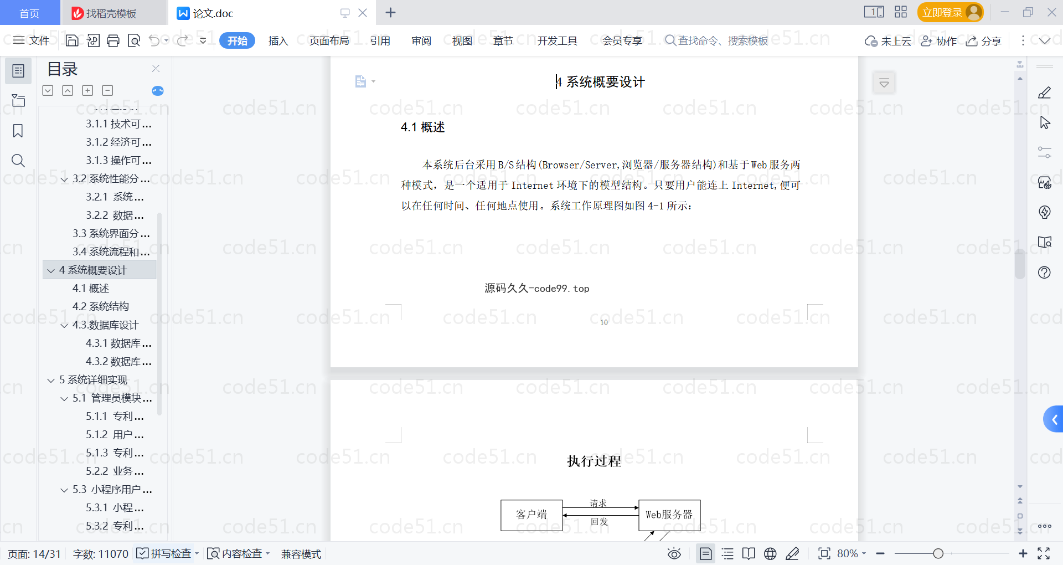Click the promote heading level plus icon

point(87,90)
